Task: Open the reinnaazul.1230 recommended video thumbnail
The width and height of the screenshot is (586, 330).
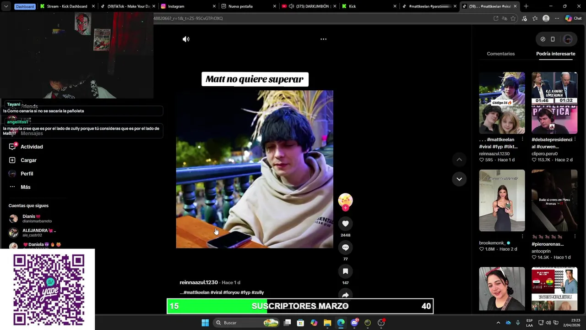Action: coord(502,103)
